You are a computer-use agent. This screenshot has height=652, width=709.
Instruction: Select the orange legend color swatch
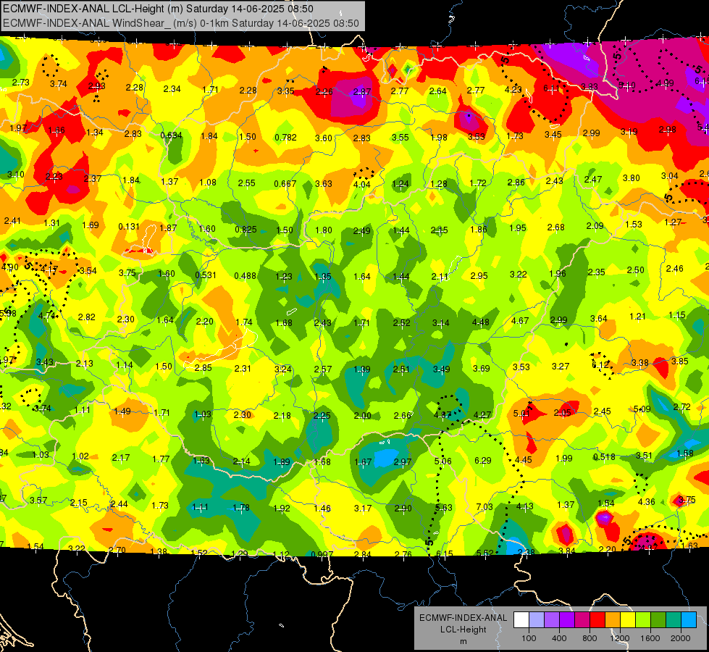tap(613, 619)
